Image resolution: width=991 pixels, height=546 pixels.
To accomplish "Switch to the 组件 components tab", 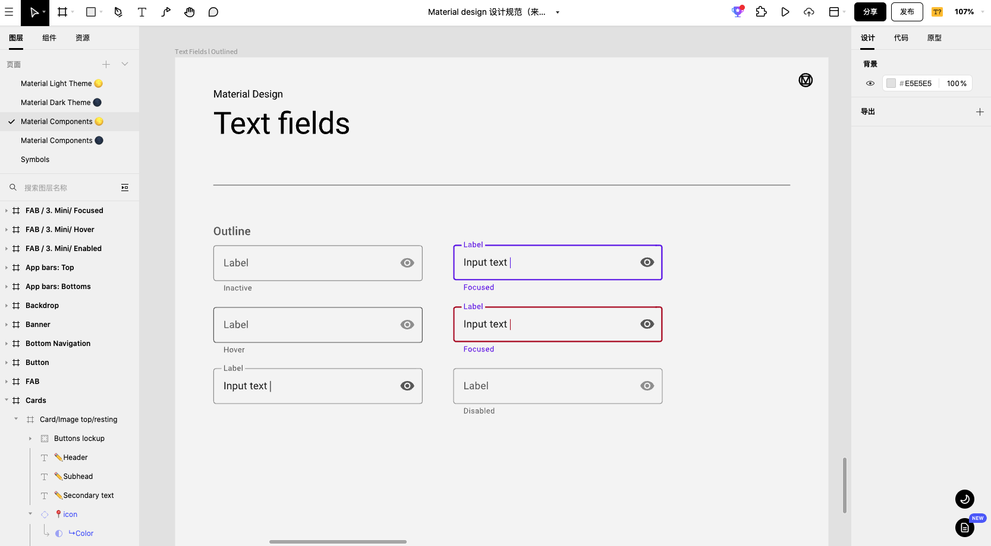I will pyautogui.click(x=49, y=38).
